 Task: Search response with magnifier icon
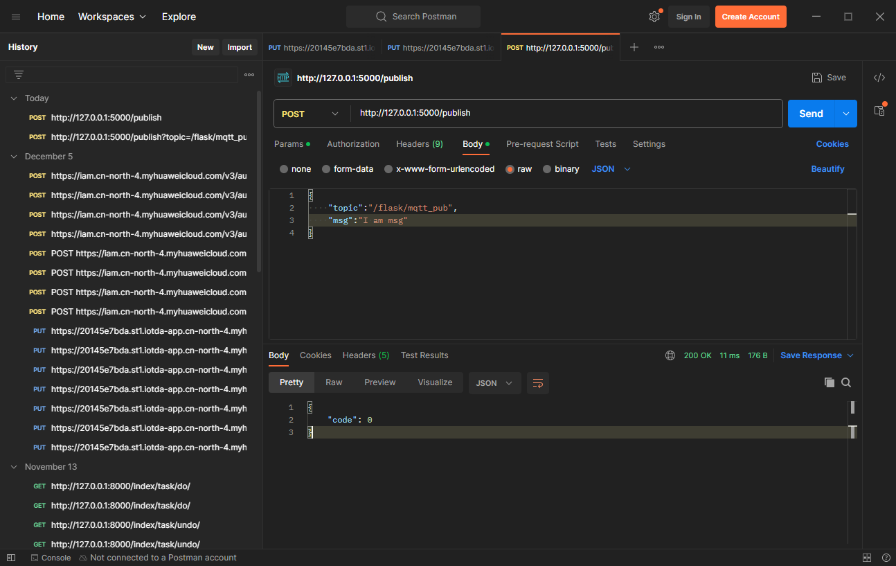(846, 382)
